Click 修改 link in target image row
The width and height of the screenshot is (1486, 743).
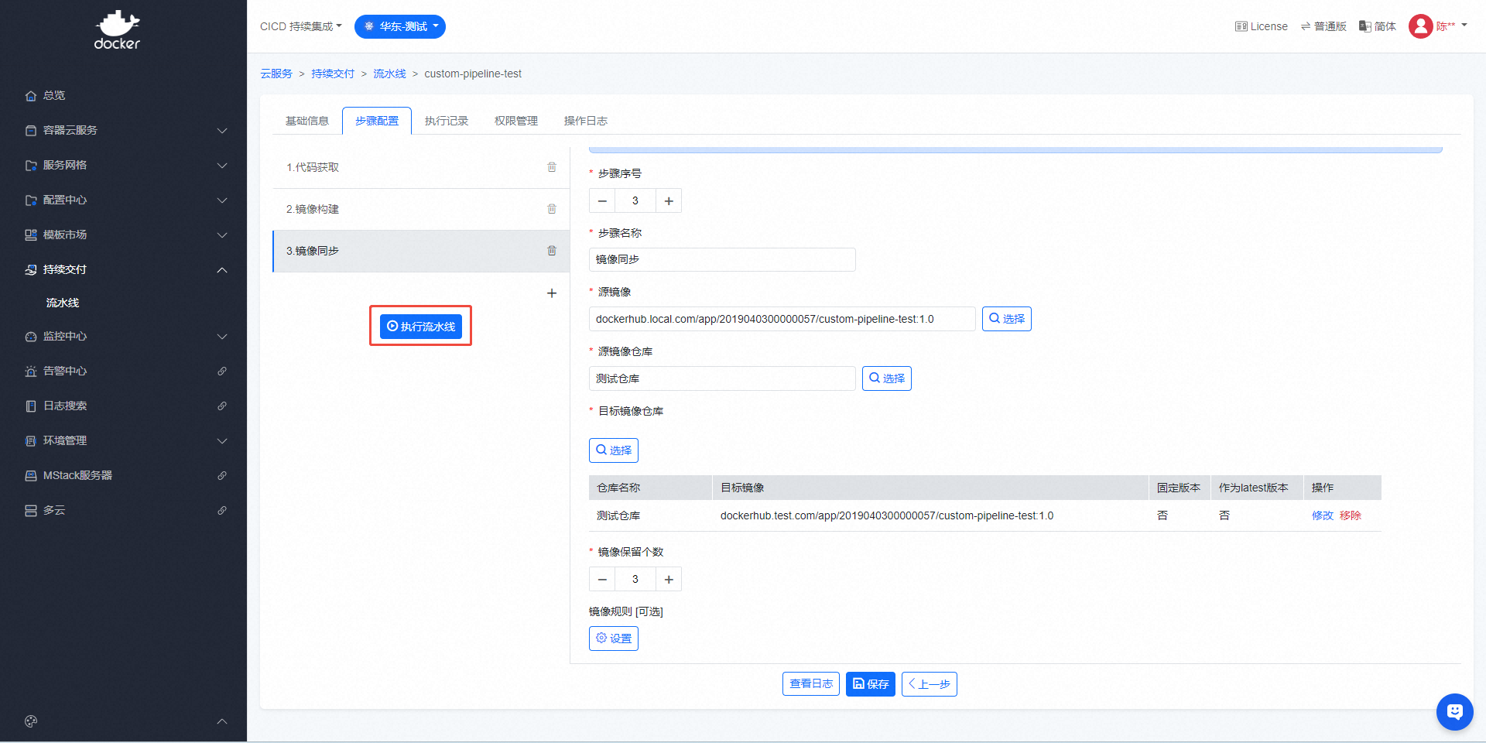tap(1322, 515)
